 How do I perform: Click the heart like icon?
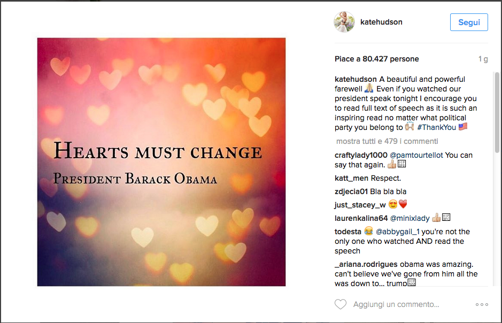(341, 304)
